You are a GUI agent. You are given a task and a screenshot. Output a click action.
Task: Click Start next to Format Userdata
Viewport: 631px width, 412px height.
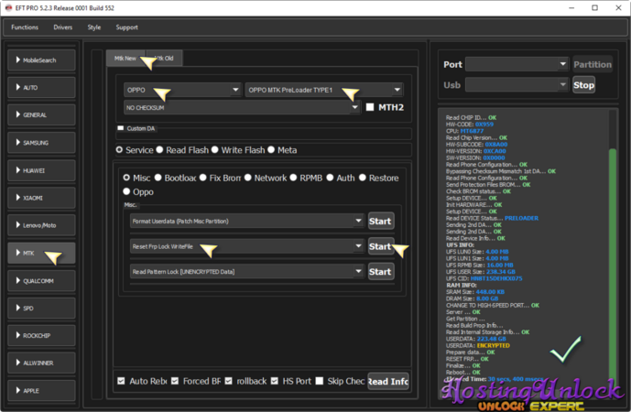coord(379,222)
